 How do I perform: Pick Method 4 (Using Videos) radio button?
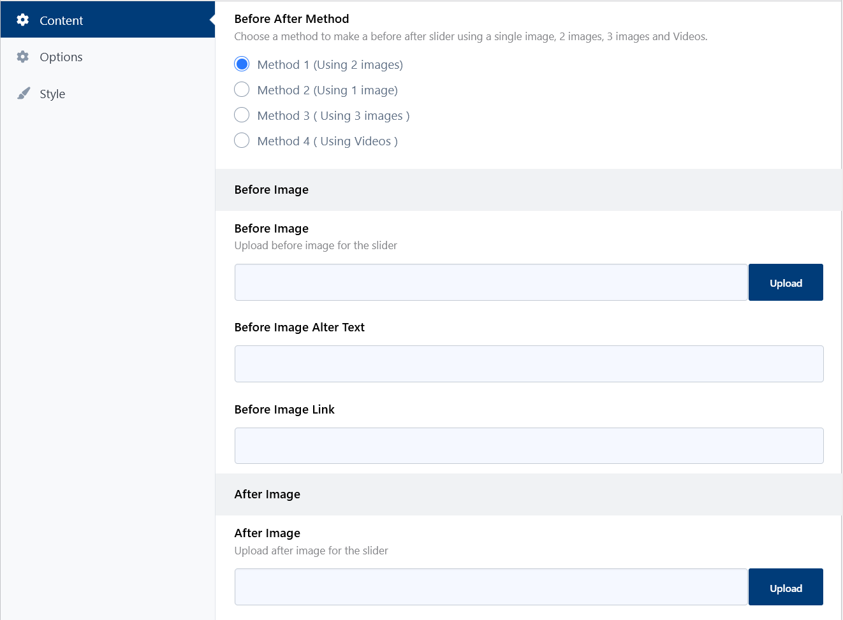(242, 141)
